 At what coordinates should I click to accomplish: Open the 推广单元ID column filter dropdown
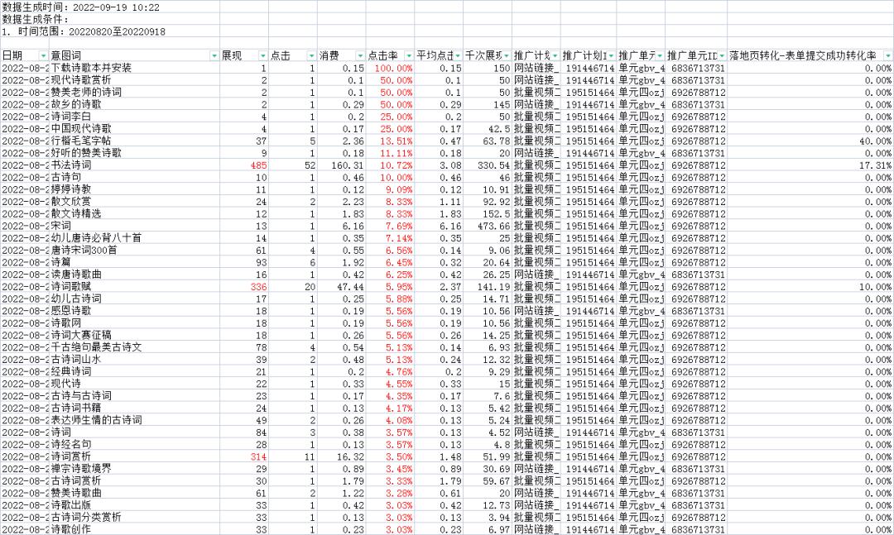tap(721, 55)
